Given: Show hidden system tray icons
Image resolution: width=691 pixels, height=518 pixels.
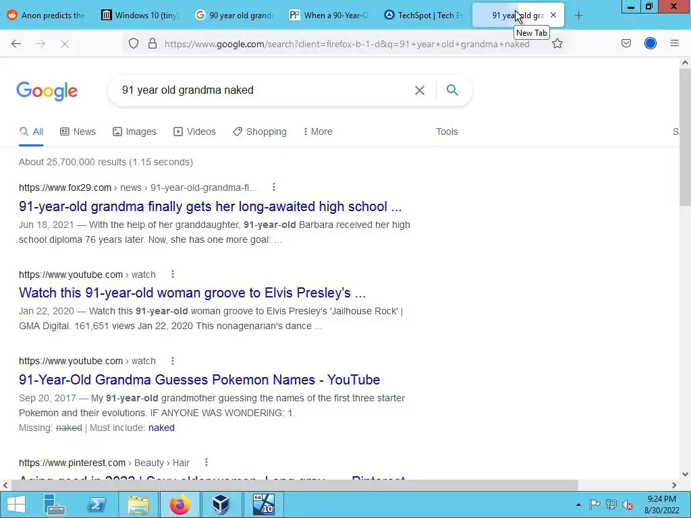Looking at the screenshot, I should click(x=578, y=505).
